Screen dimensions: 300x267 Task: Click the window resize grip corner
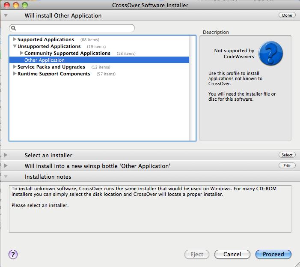(297, 264)
